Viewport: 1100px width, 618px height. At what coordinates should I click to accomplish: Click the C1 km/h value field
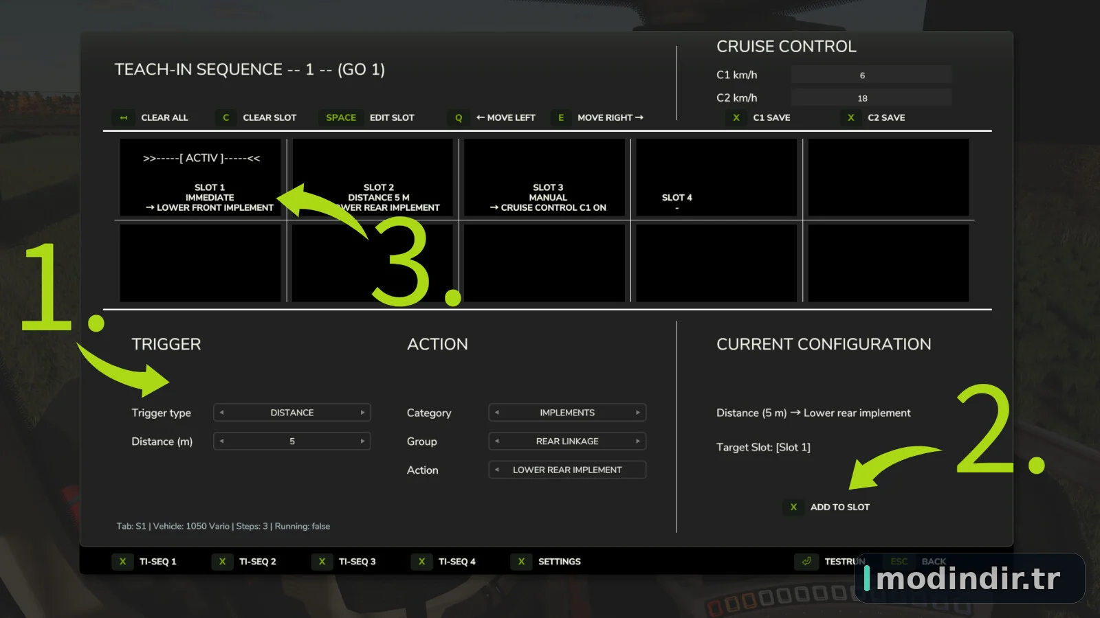coord(871,75)
